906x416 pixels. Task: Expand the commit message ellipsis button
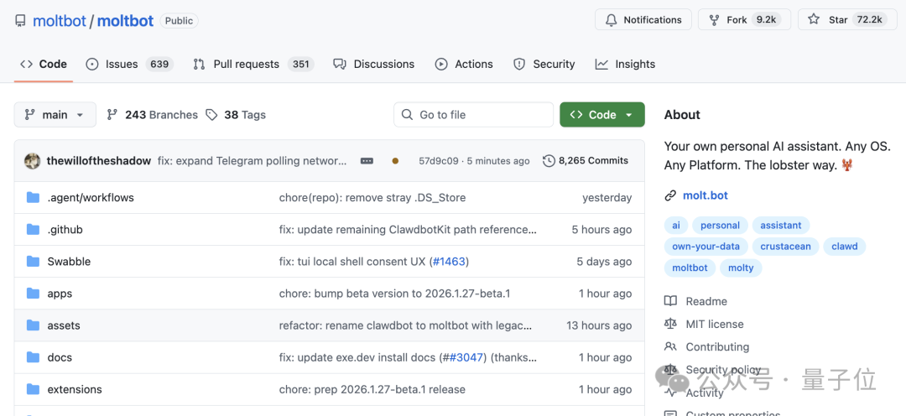click(367, 161)
